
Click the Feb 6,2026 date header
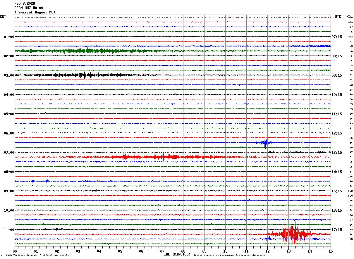[25, 4]
